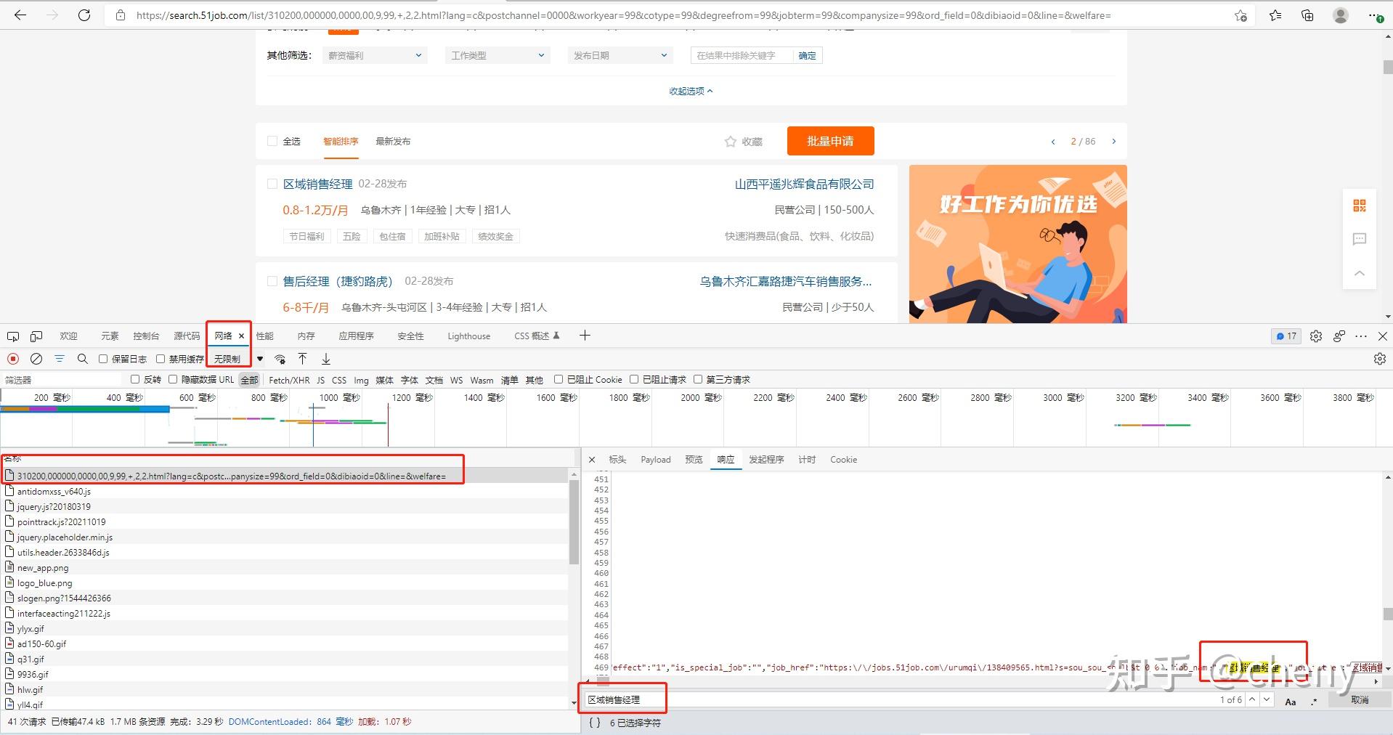Viewport: 1393px width, 735px height.
Task: Enable the 保留日志 checkbox
Action: [103, 358]
